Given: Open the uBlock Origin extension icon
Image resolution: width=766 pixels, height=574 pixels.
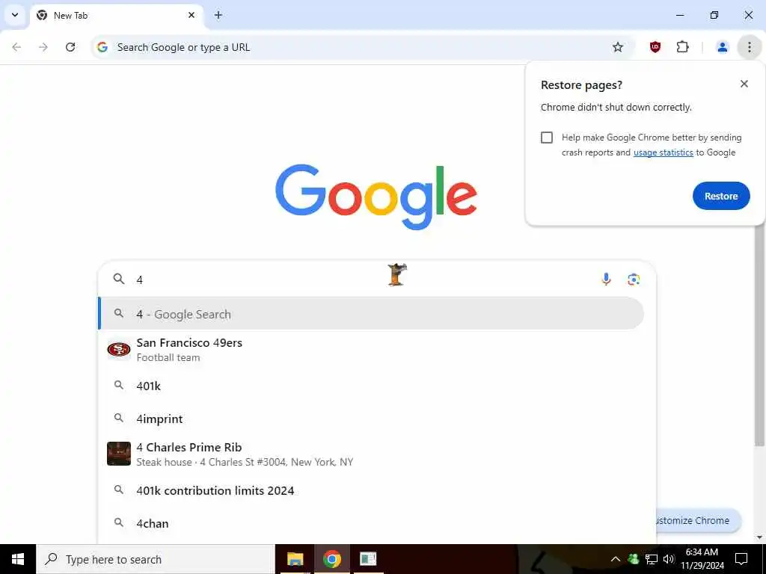Looking at the screenshot, I should (655, 47).
